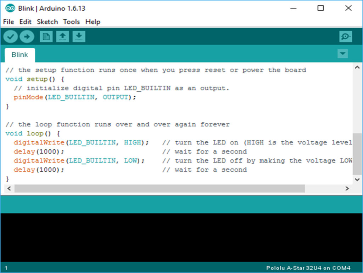Click 'digitalWrite(LED_BUILTIN, LOW);' statement
The width and height of the screenshot is (363, 273).
79,161
